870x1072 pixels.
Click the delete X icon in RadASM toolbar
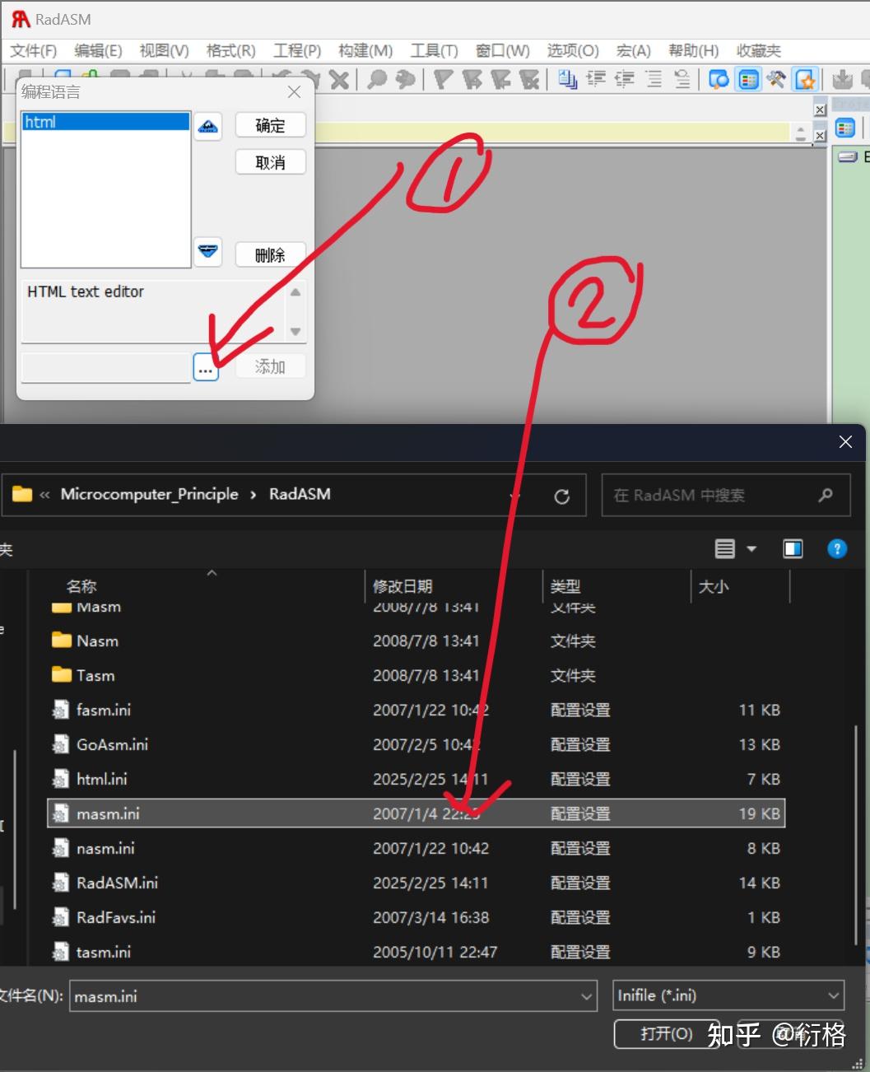(338, 79)
